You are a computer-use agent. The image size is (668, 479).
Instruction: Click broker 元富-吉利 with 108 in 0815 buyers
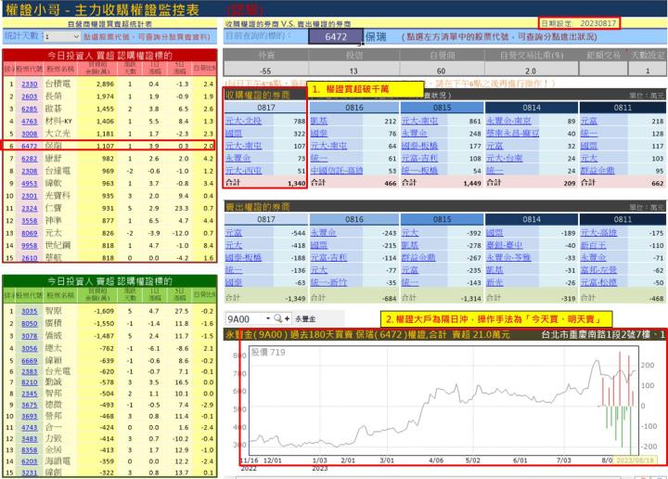419,158
